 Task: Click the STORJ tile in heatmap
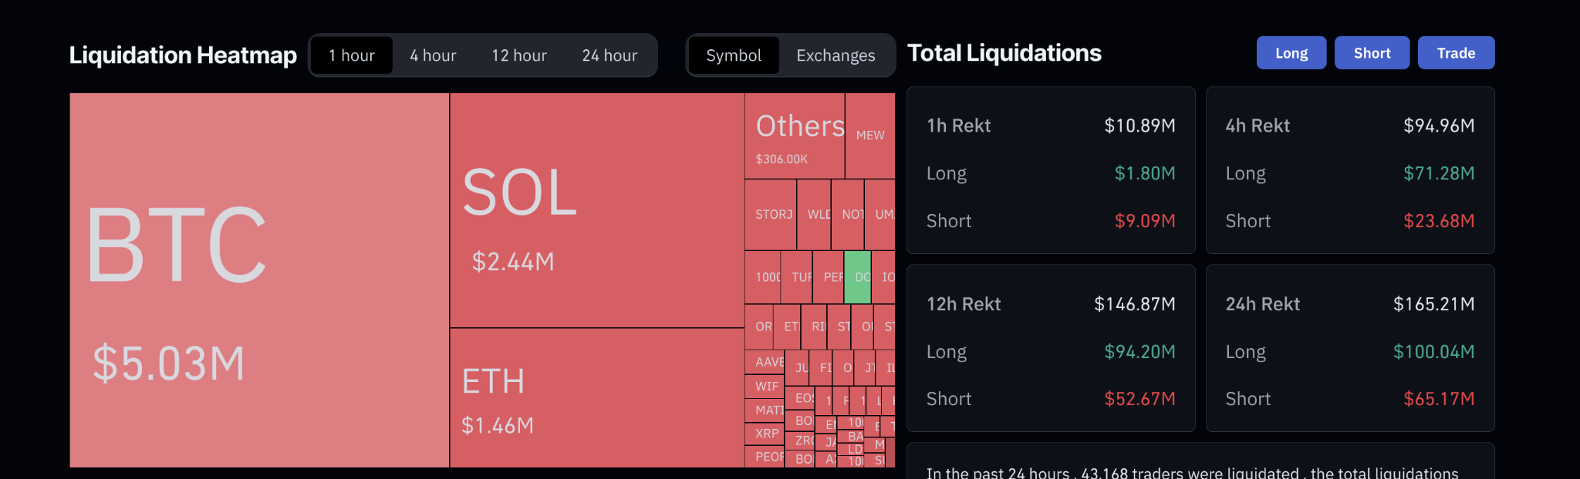click(x=771, y=215)
